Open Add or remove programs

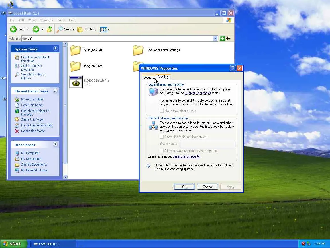pos(31,67)
